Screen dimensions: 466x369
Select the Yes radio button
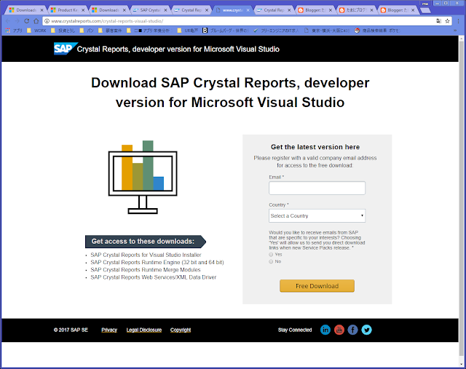[x=271, y=255]
